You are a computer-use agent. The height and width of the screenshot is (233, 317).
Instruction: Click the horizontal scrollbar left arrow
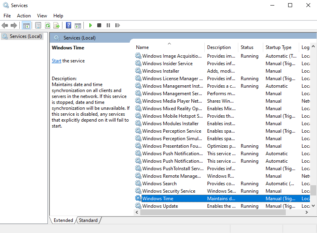click(137, 212)
